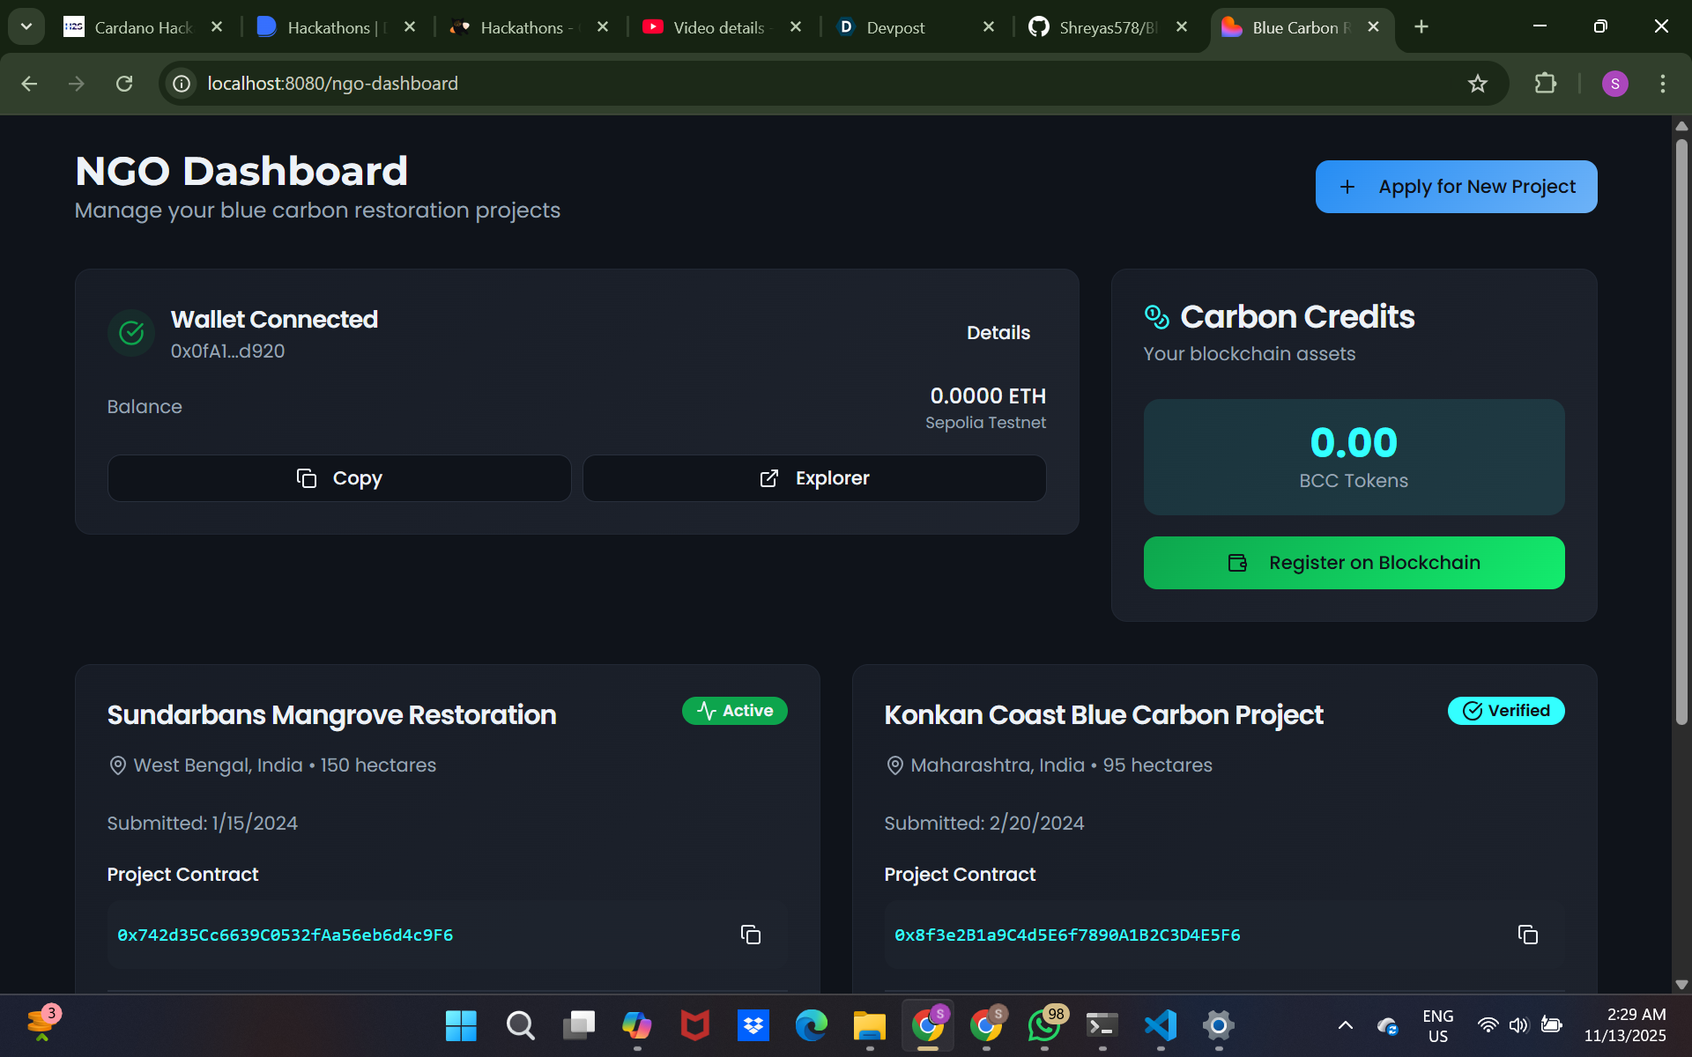Open Chrome three-dot menu
Image resolution: width=1692 pixels, height=1057 pixels.
click(x=1662, y=84)
